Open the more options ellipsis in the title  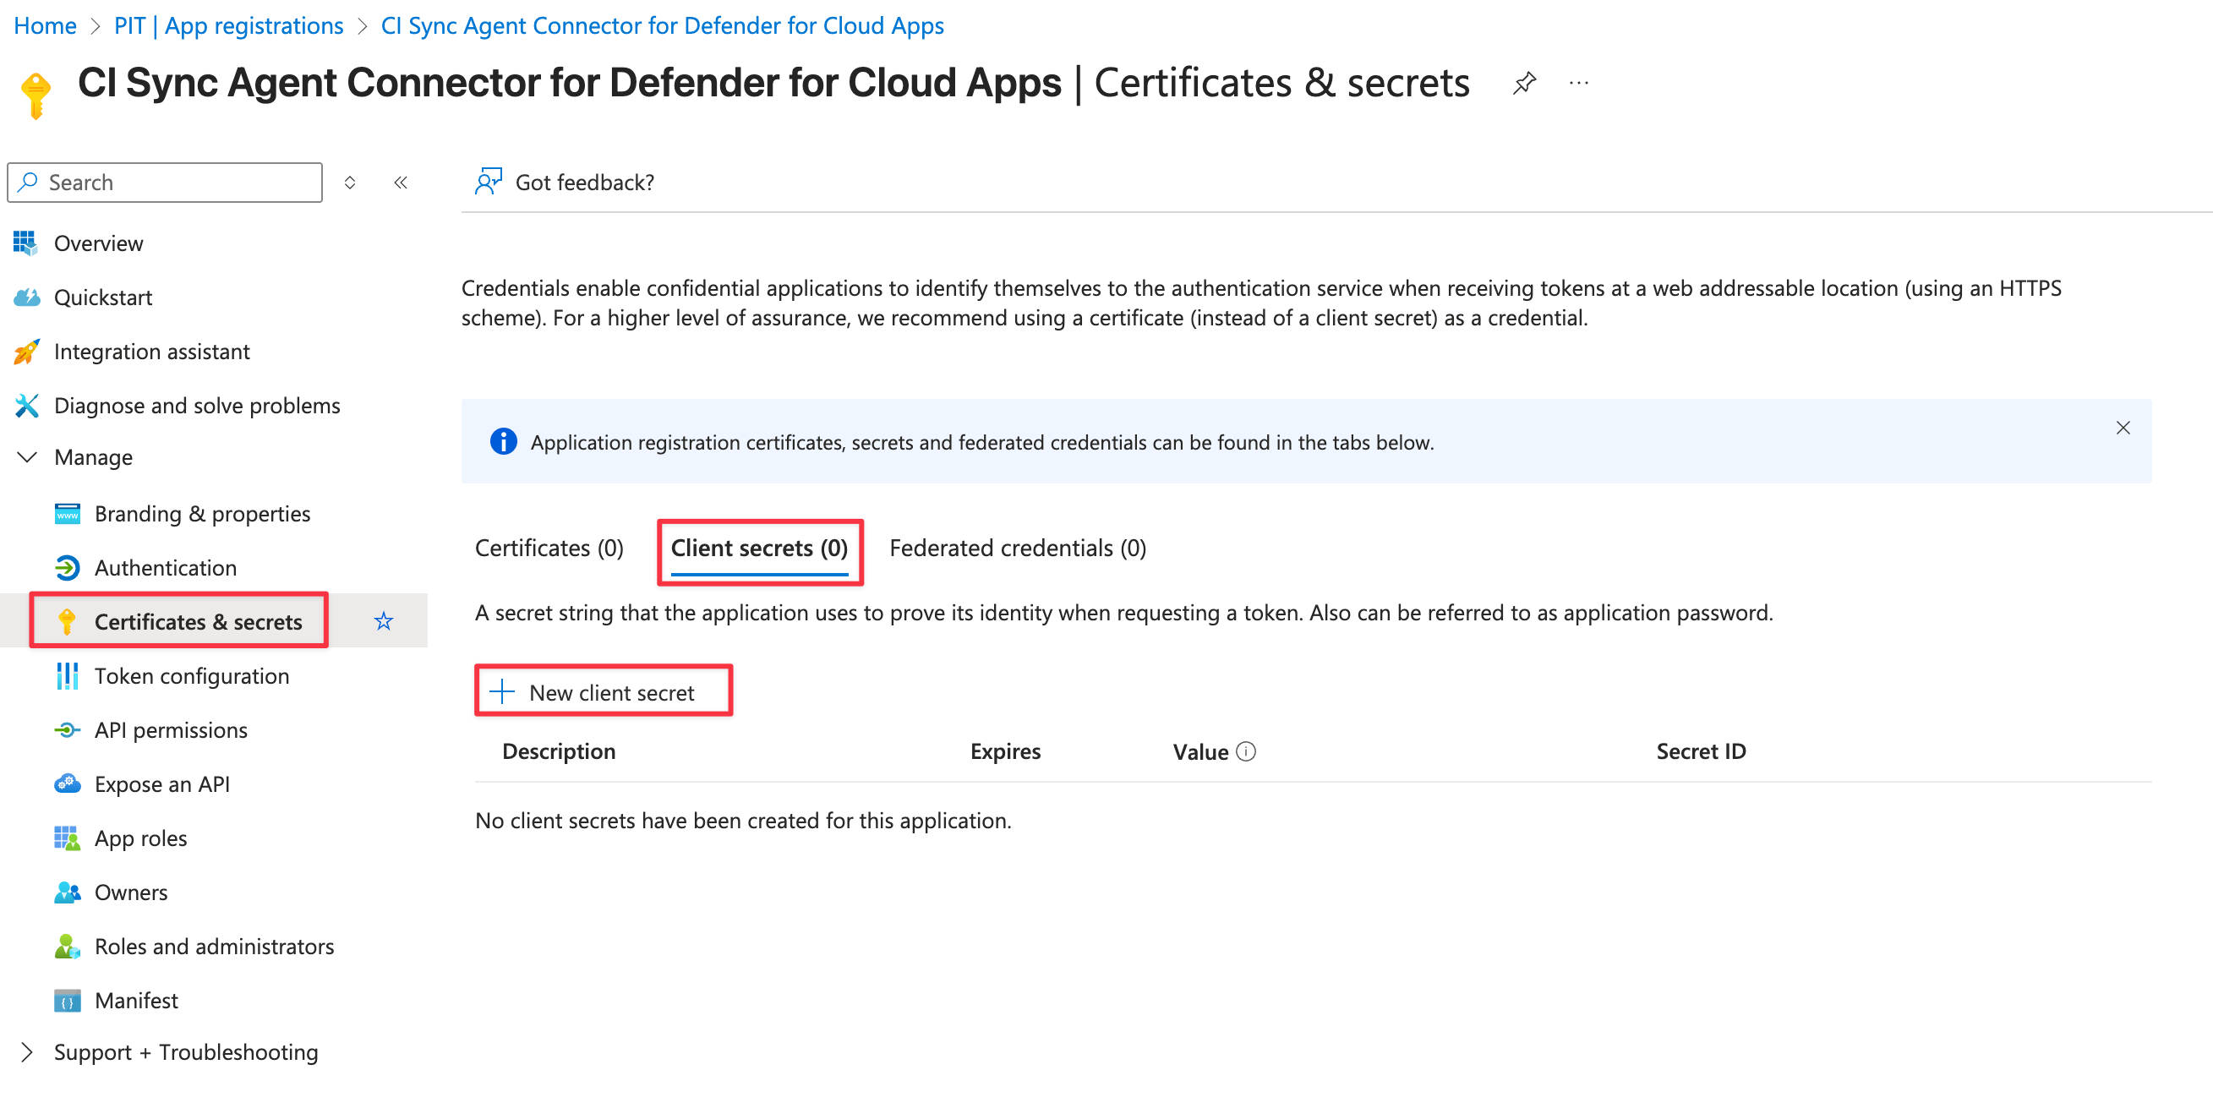tap(1578, 84)
